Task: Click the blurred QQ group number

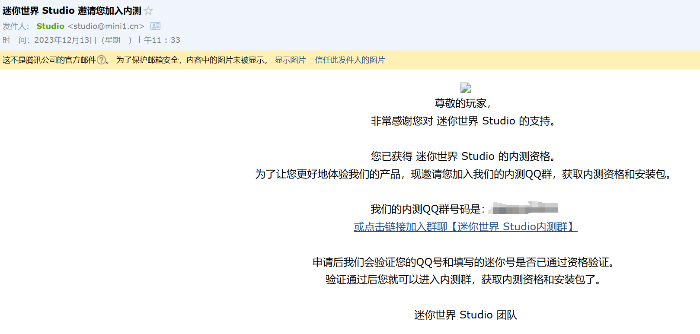Action: (523, 209)
